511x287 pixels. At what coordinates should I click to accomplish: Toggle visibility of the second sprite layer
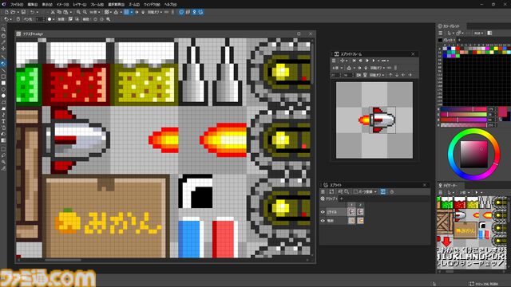[323, 220]
